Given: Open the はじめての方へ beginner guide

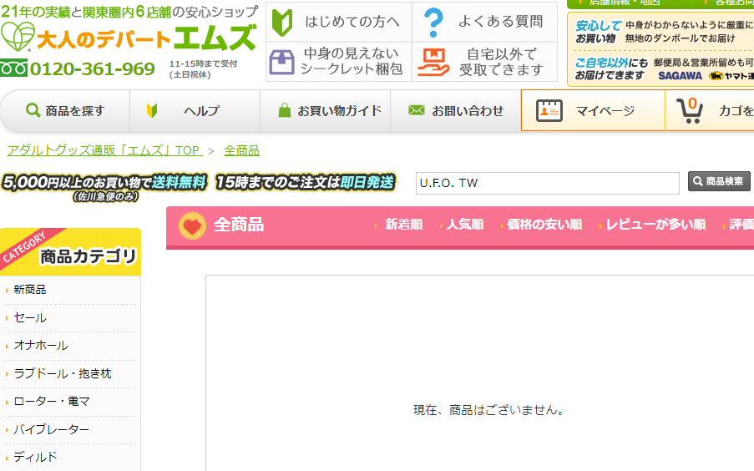Looking at the screenshot, I should click(338, 21).
